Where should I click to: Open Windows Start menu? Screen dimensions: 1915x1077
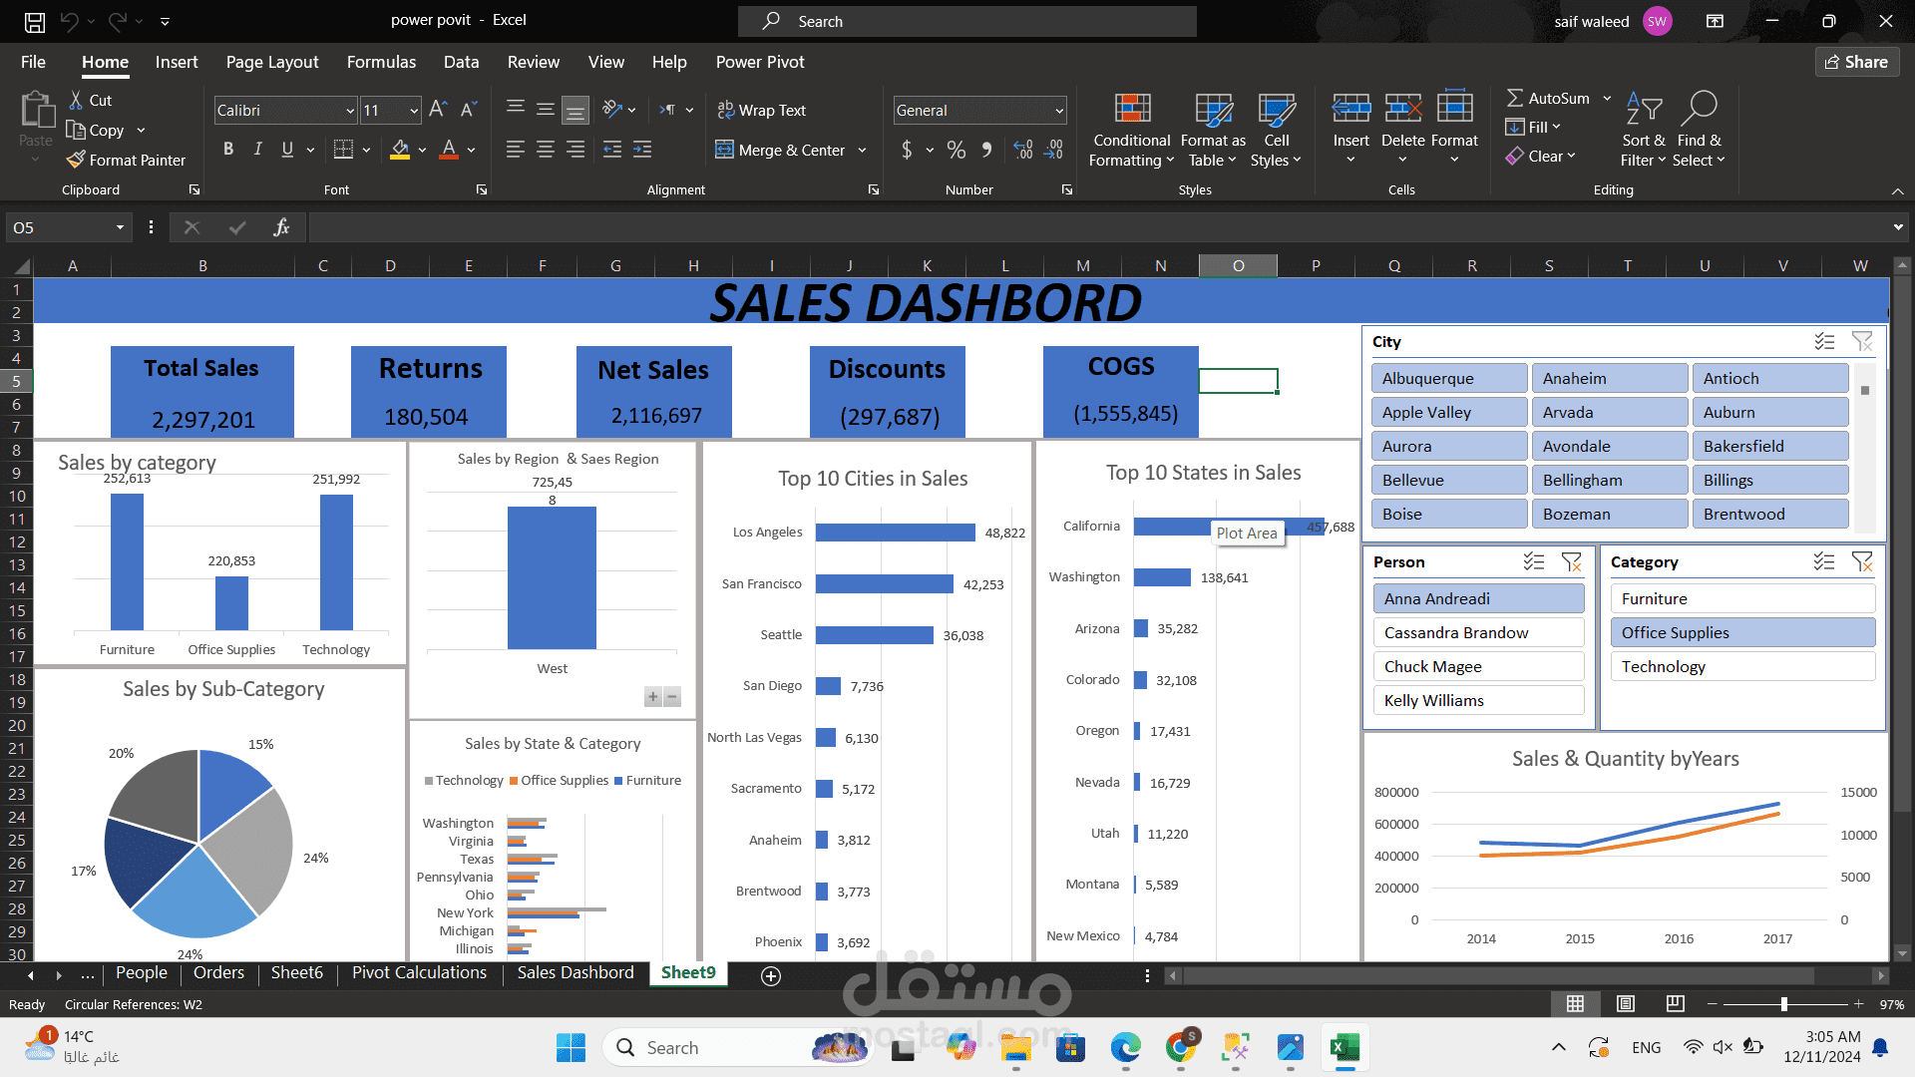(572, 1048)
